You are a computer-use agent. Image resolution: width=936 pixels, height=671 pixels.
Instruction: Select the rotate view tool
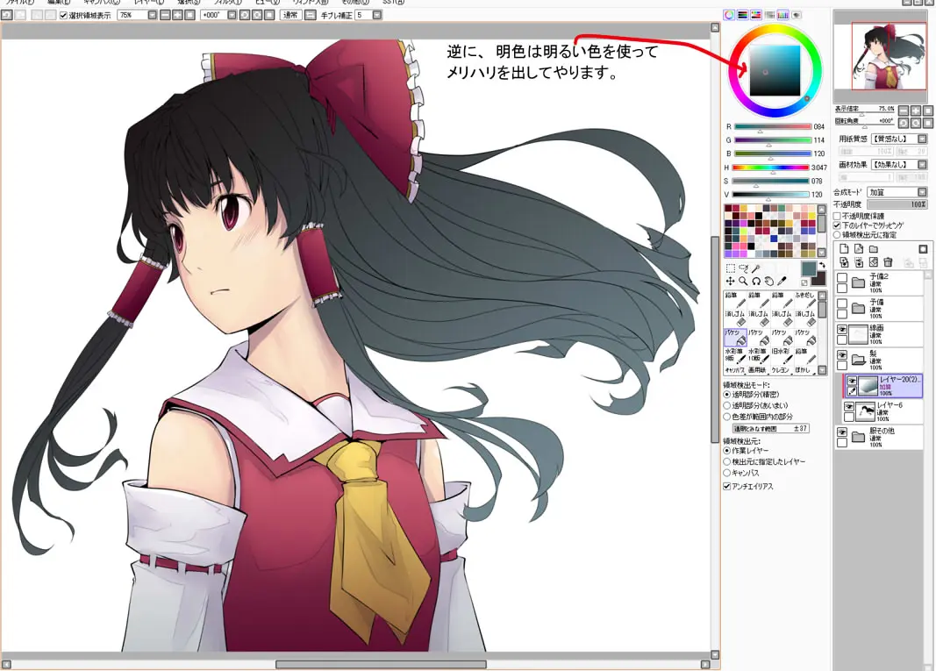(x=756, y=282)
